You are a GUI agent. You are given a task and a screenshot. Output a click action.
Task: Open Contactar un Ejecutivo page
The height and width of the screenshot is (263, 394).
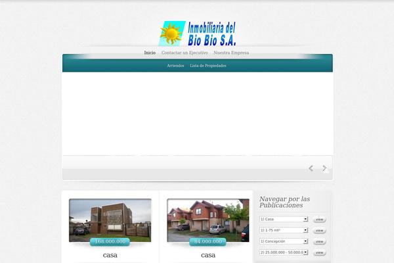click(x=185, y=53)
